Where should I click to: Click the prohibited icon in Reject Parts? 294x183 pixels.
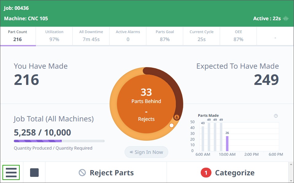point(82,173)
